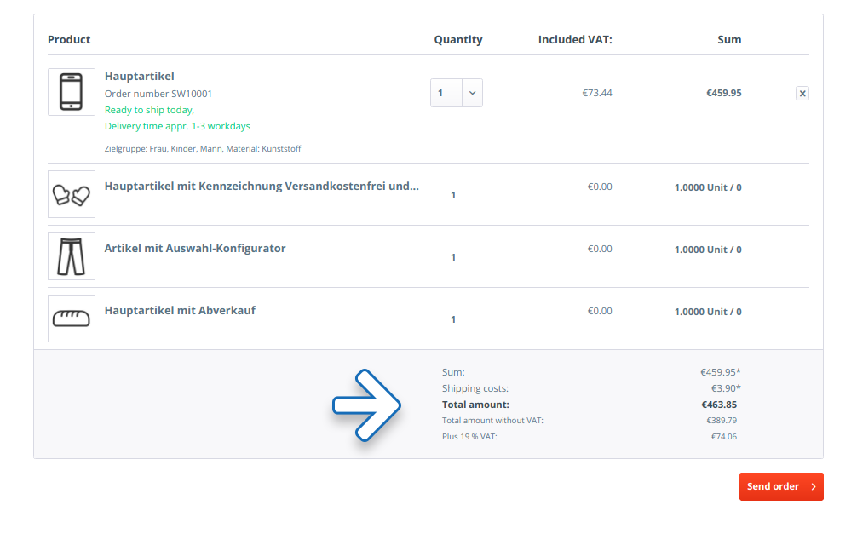The height and width of the screenshot is (551, 857).
Task: Click the Plus 19 % VAT label
Action: click(469, 437)
